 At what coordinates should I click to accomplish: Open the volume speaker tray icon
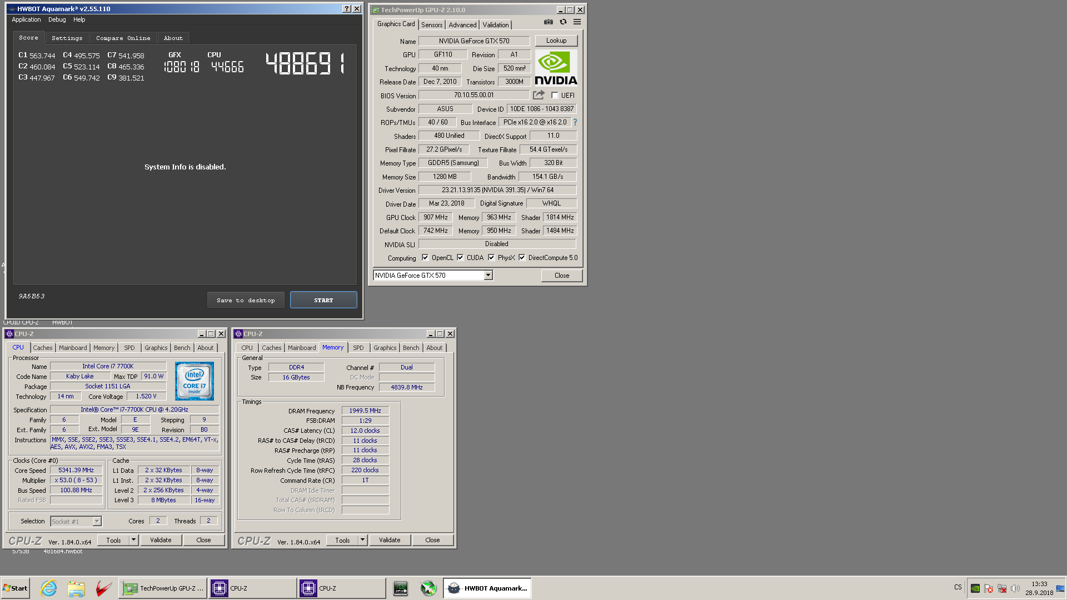coord(1015,588)
